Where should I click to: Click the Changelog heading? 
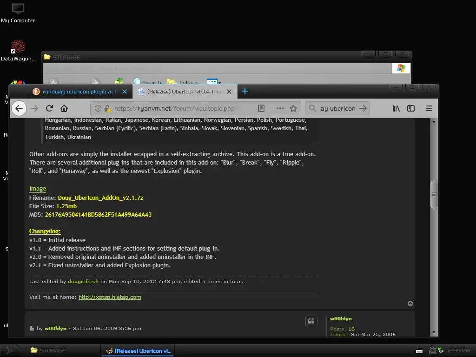[x=45, y=231]
